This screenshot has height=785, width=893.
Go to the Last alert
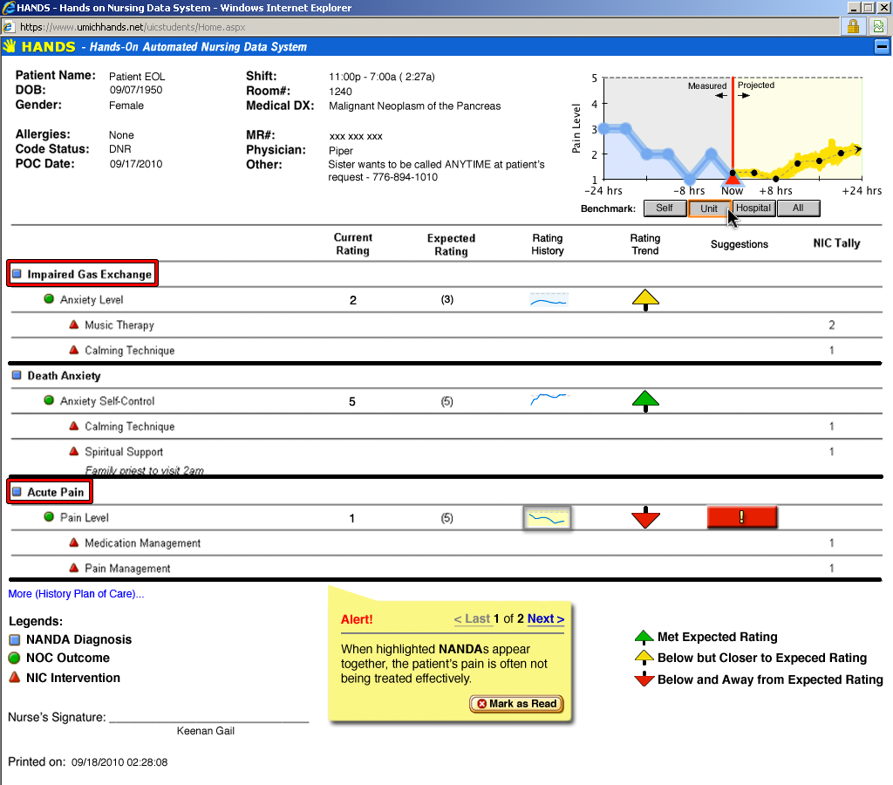(472, 618)
